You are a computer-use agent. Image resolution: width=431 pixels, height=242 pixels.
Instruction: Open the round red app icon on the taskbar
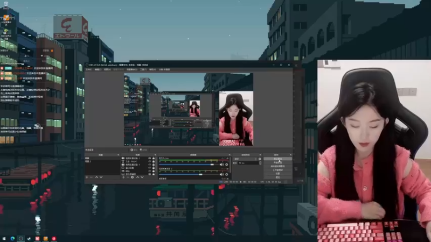(x=54, y=238)
